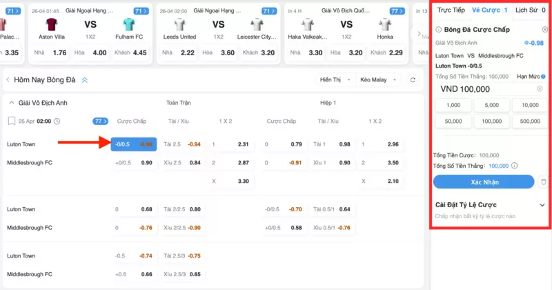Select Middlesbrough +0.5 odds 0.66

pyautogui.click(x=134, y=274)
